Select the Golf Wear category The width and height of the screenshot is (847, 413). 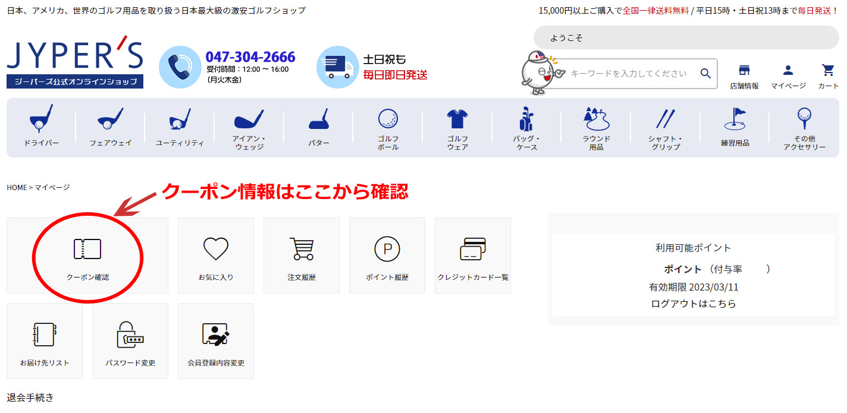pyautogui.click(x=457, y=127)
